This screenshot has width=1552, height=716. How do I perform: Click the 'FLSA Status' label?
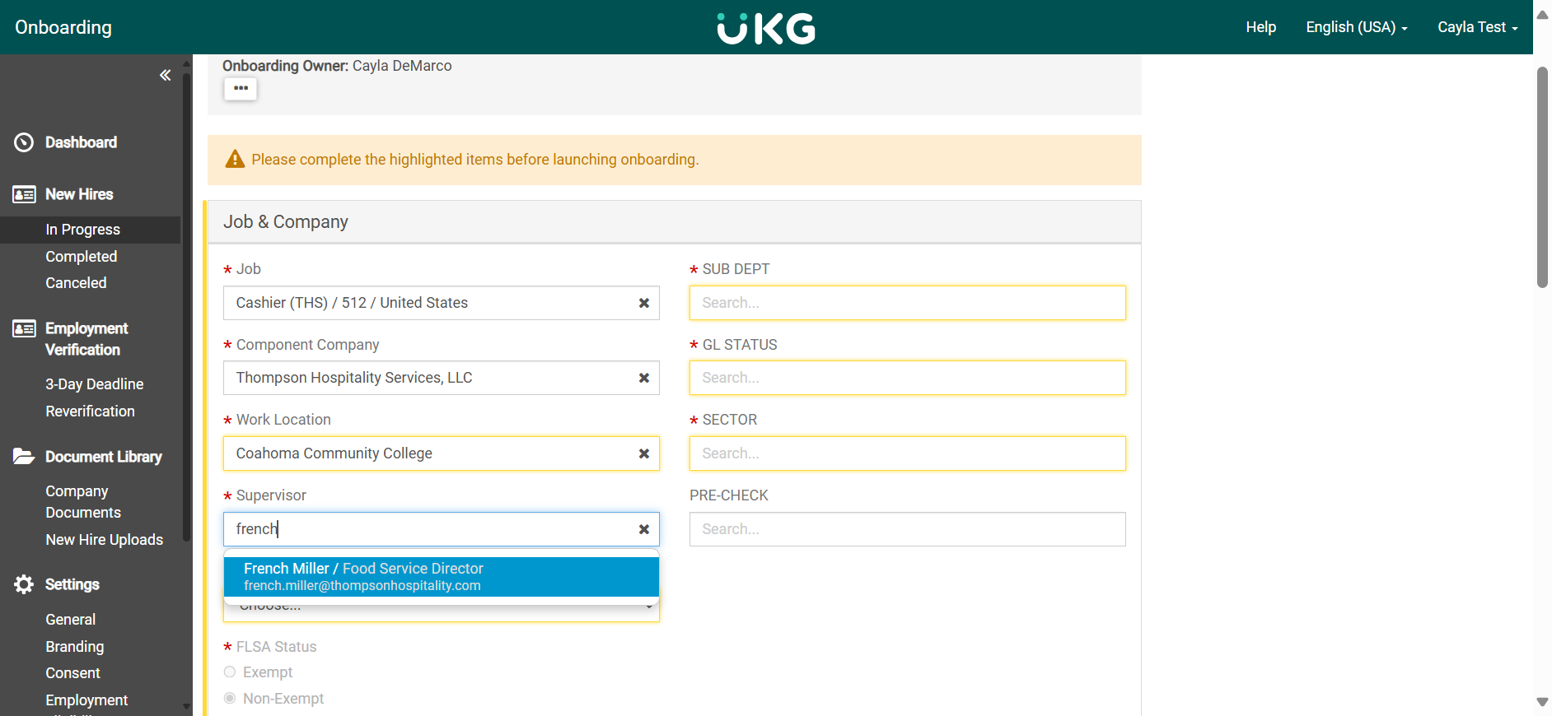276,647
